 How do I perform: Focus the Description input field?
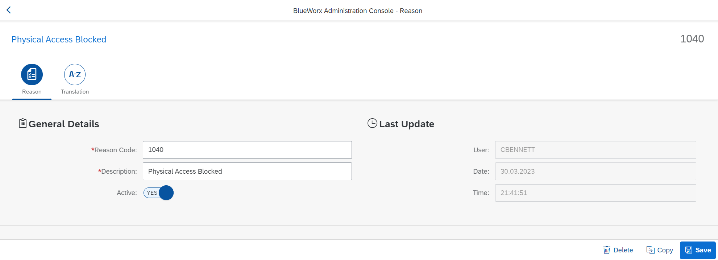[247, 172]
